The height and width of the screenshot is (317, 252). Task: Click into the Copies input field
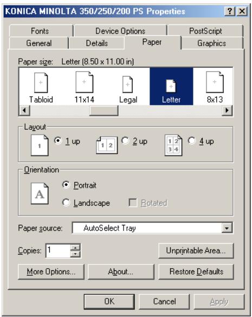click(x=58, y=251)
